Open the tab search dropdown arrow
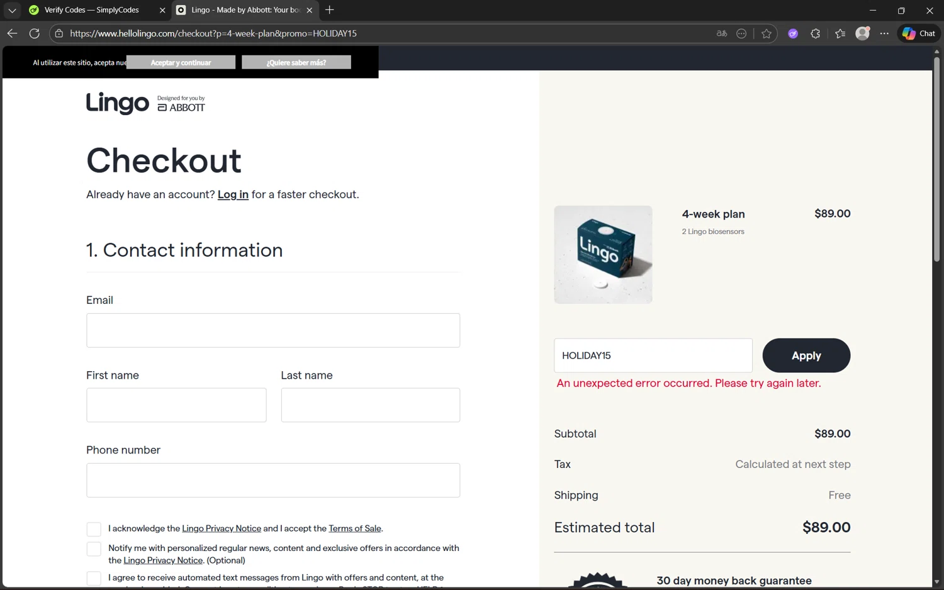The image size is (944, 590). [x=12, y=10]
